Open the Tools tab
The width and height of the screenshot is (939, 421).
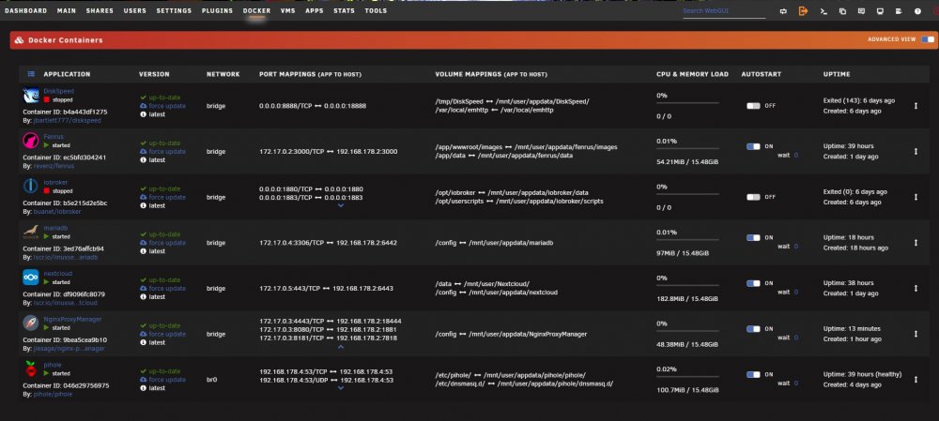377,10
